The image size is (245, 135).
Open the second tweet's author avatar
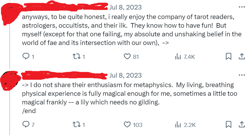(x=10, y=81)
